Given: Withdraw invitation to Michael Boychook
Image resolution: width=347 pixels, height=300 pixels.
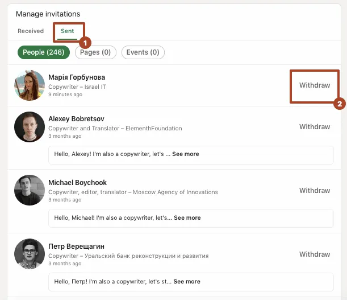Looking at the screenshot, I should (315, 190).
